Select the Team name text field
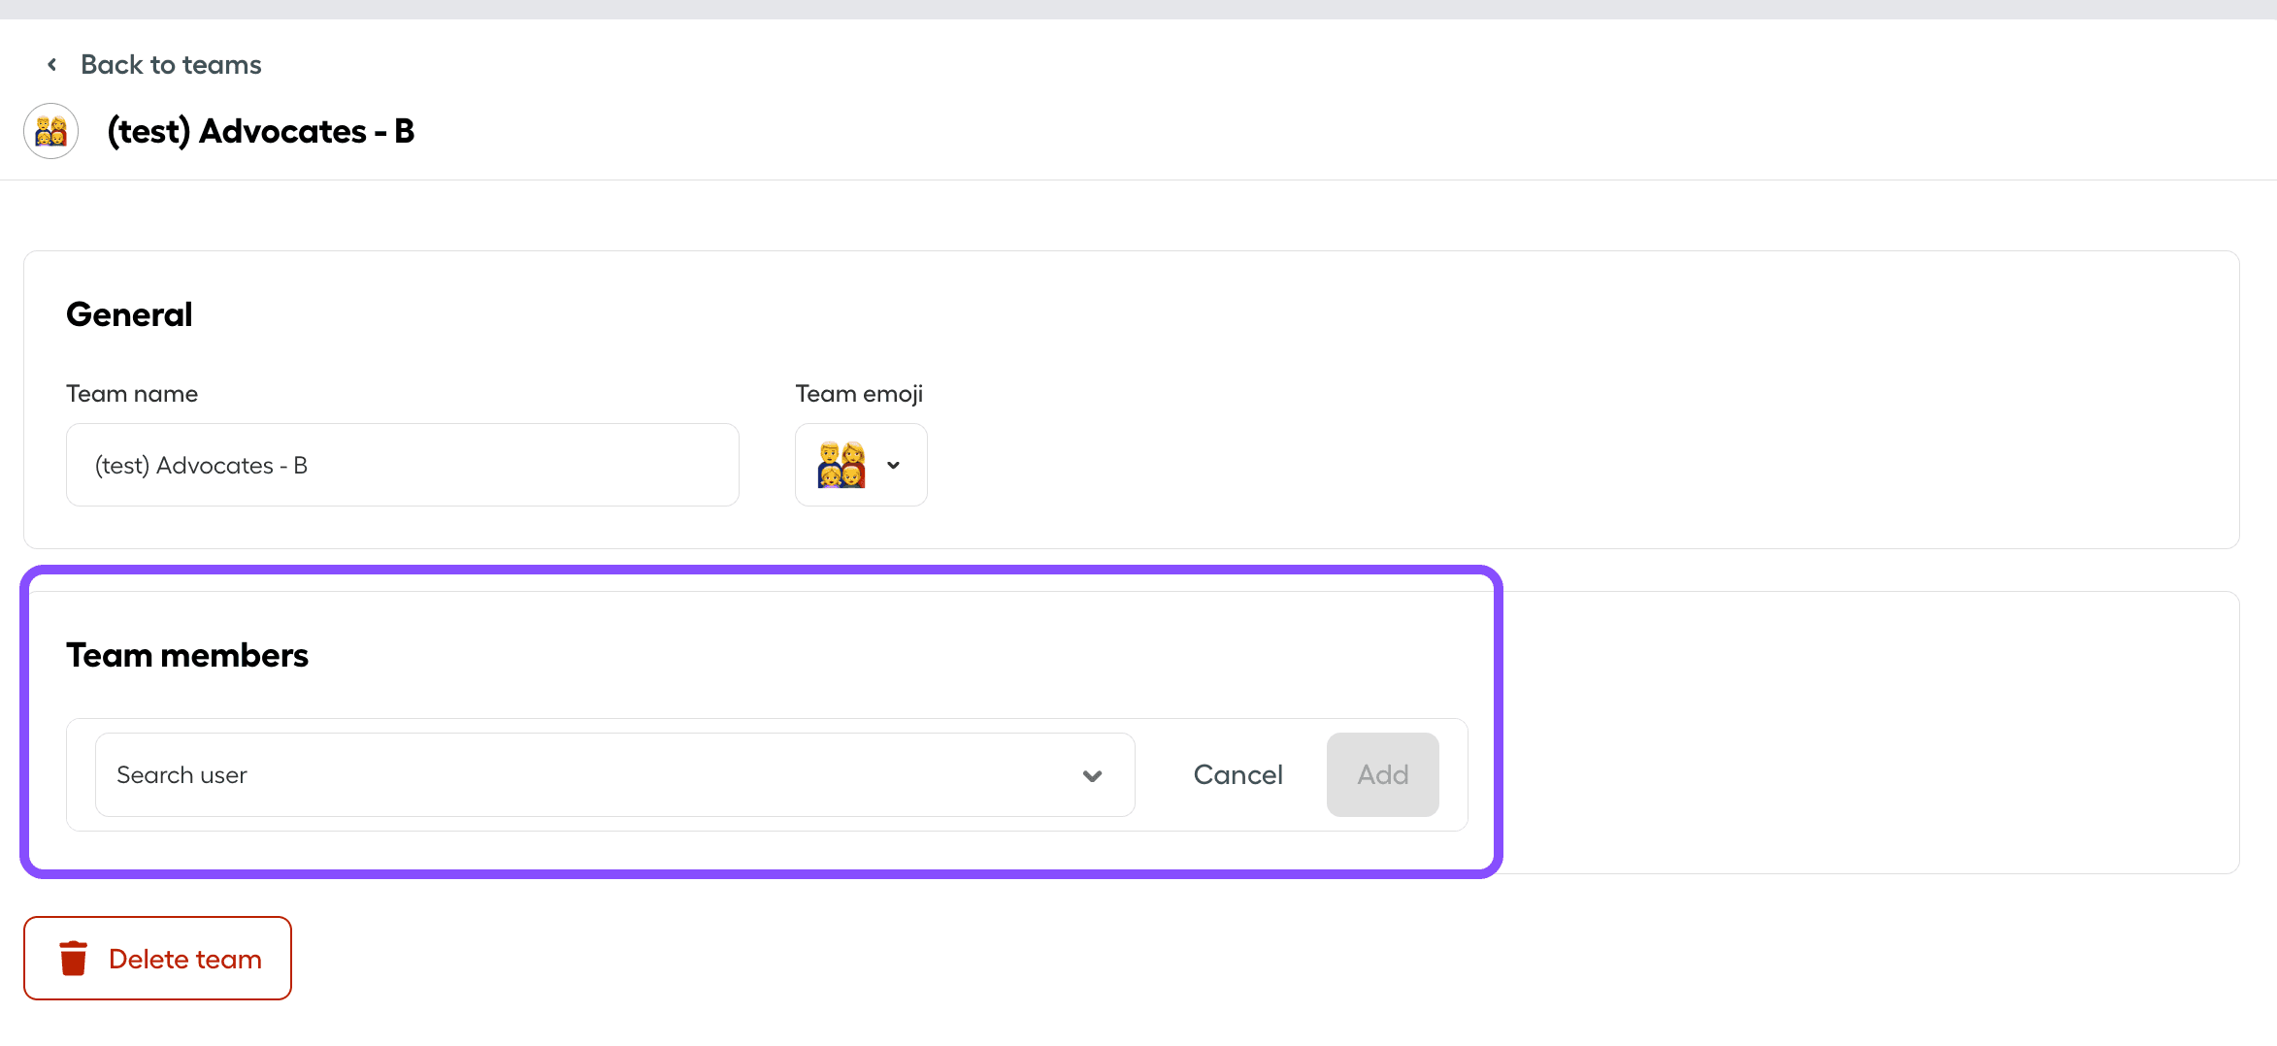The width and height of the screenshot is (2277, 1046). click(401, 465)
